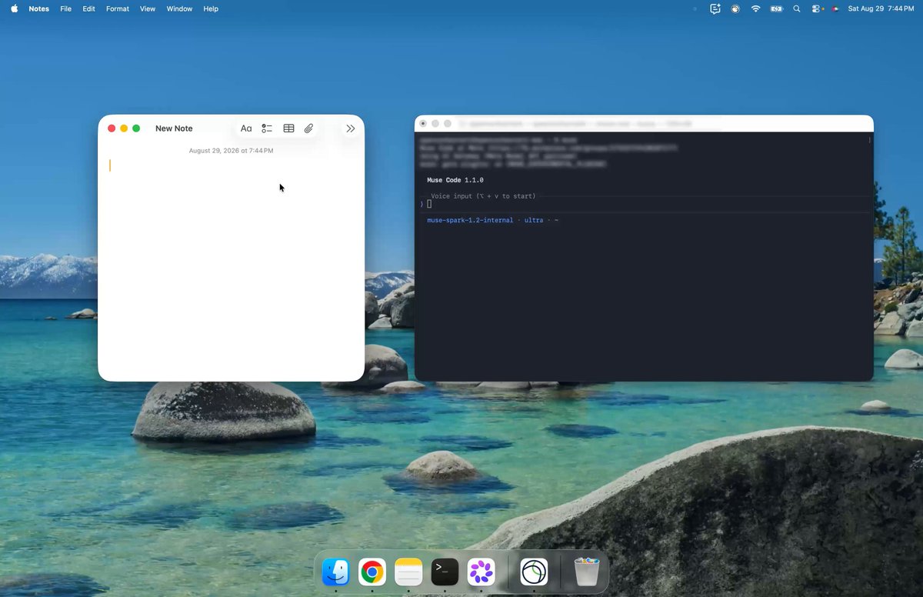Launch Google Chrome from the Dock
Screen dimensions: 923x597
[x=372, y=572]
